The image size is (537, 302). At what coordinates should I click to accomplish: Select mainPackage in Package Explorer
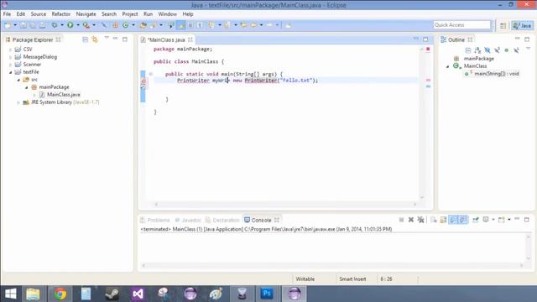pyautogui.click(x=54, y=87)
